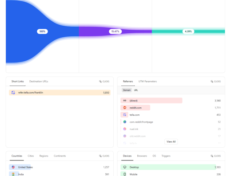Click the tella icon beside refer.tella.com/franklin
Image resolution: width=231 pixels, height=176 pixels.
click(x=13, y=93)
